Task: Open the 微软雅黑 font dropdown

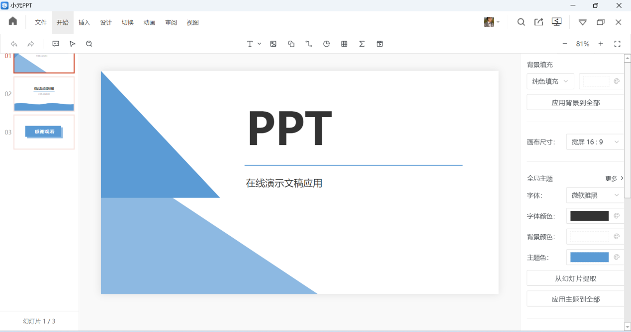Action: pos(595,196)
